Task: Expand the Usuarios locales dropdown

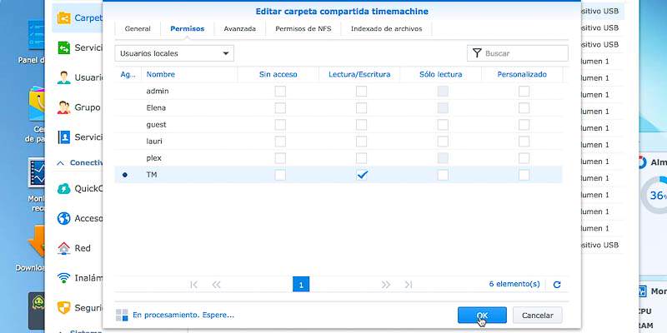Action: 174,53
